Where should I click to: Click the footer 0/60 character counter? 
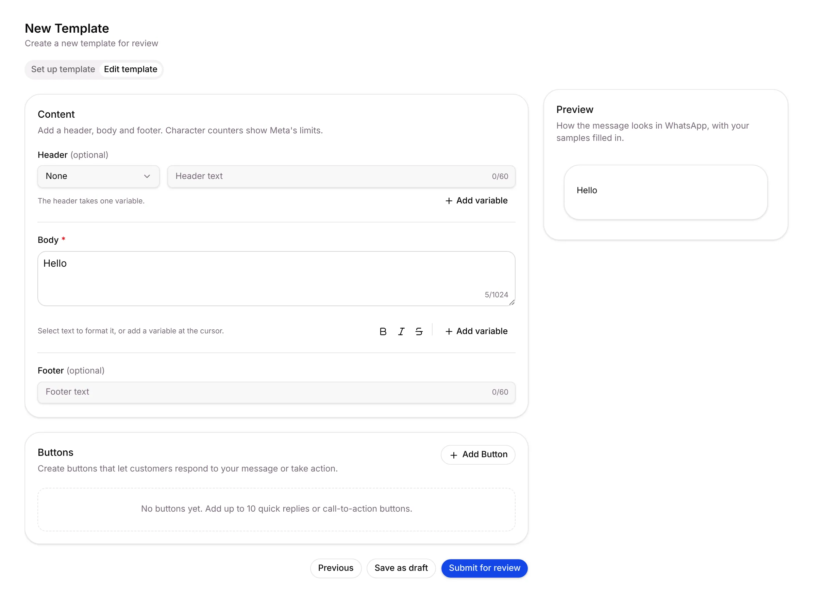(500, 392)
